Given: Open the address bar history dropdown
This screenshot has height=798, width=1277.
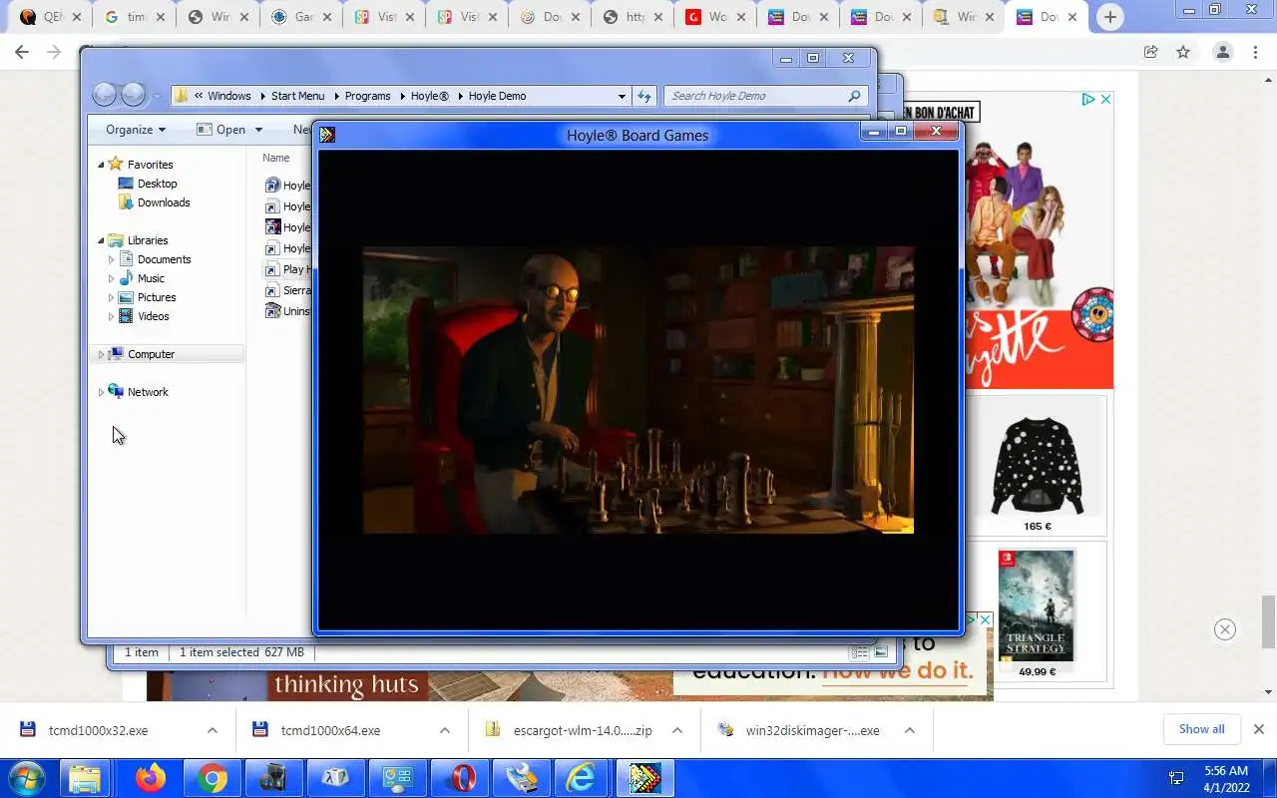Looking at the screenshot, I should (x=622, y=96).
